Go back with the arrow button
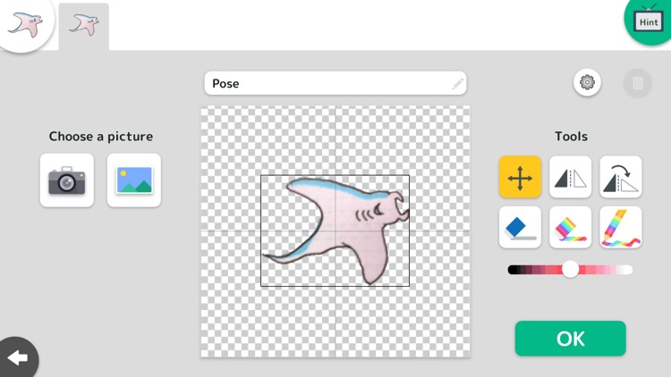 [x=18, y=357]
